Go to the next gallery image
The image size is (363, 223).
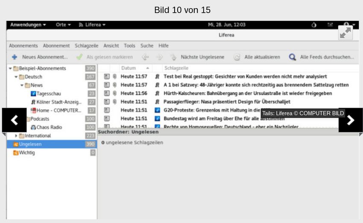[351, 120]
